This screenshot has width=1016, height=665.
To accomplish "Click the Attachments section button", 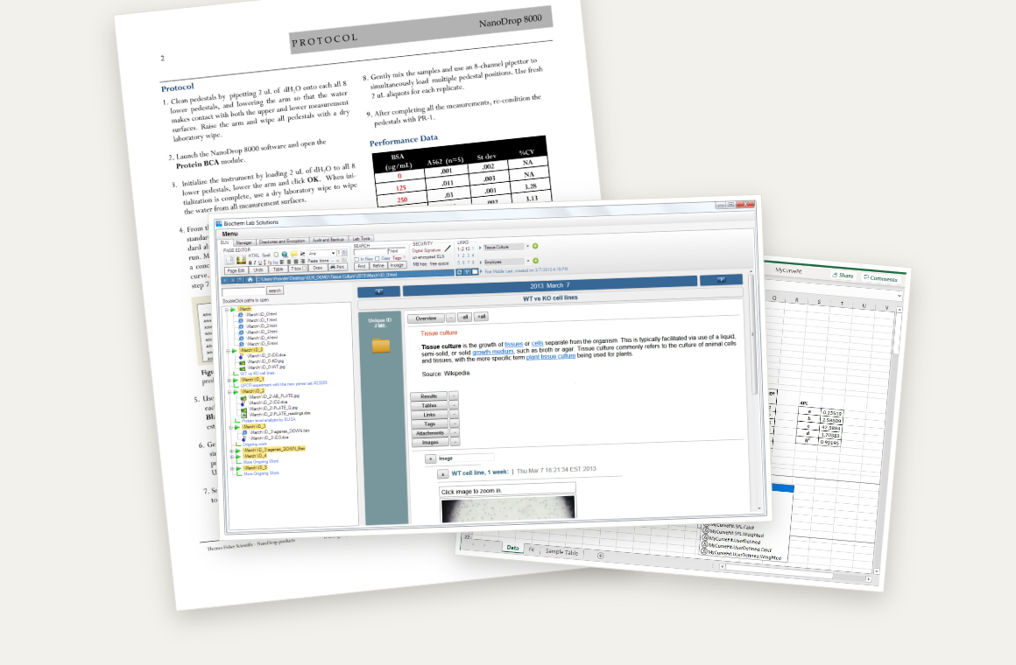I will point(429,432).
